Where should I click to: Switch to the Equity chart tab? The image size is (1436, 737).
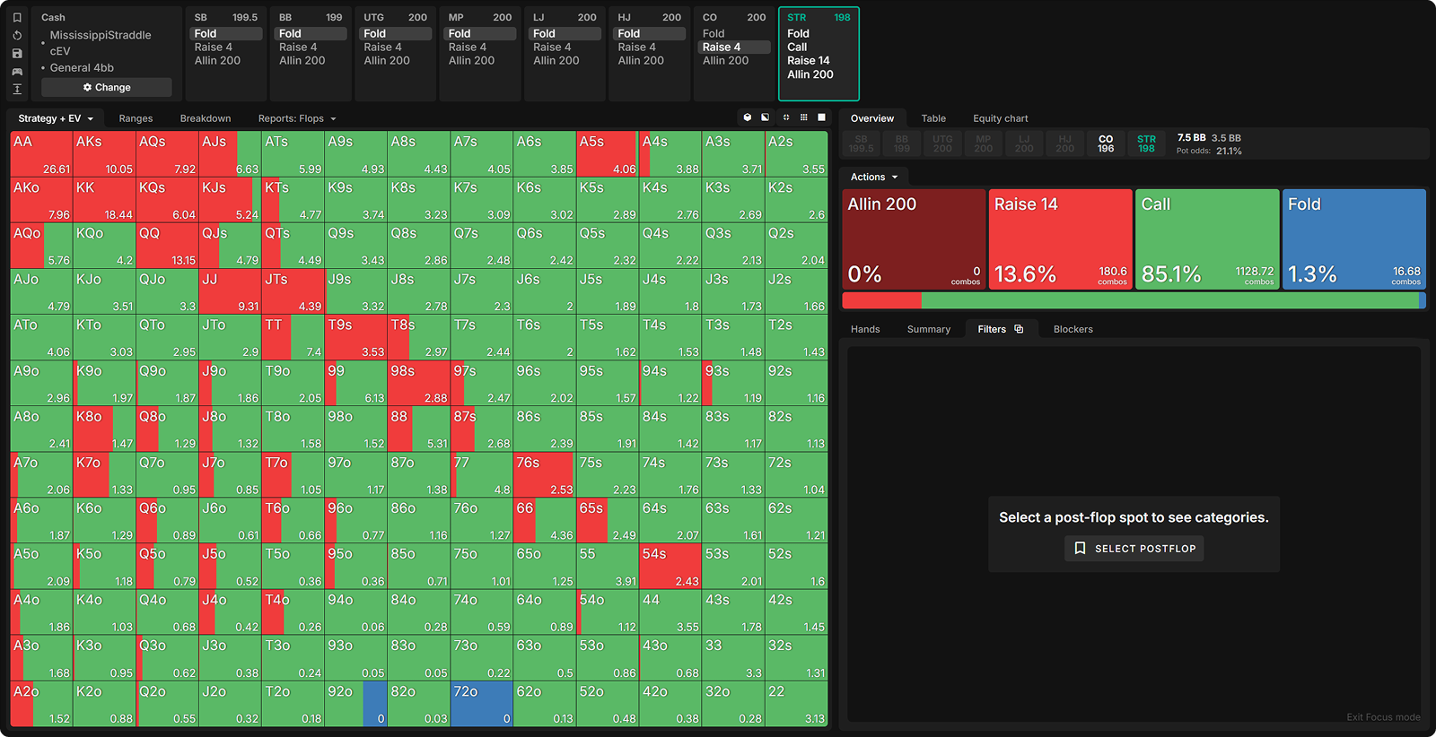(x=1000, y=118)
